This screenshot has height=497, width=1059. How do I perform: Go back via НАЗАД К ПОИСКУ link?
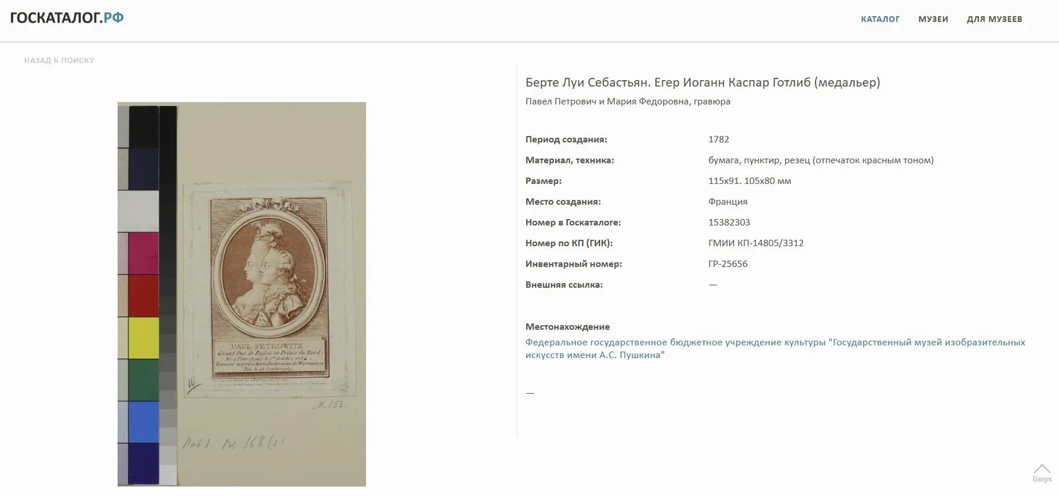pos(59,60)
